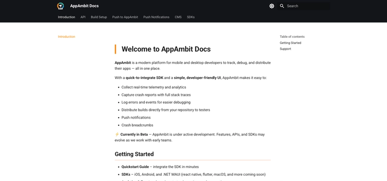The image size is (387, 181).
Task: Select Introduction in the left sidebar
Action: click(x=66, y=37)
